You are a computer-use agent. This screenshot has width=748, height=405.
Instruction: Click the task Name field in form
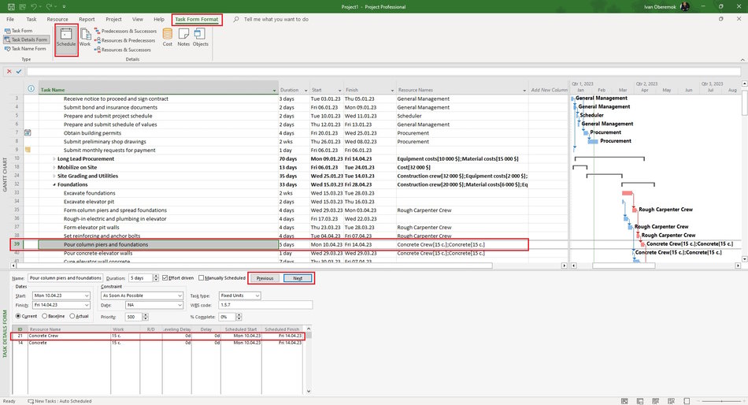point(65,278)
